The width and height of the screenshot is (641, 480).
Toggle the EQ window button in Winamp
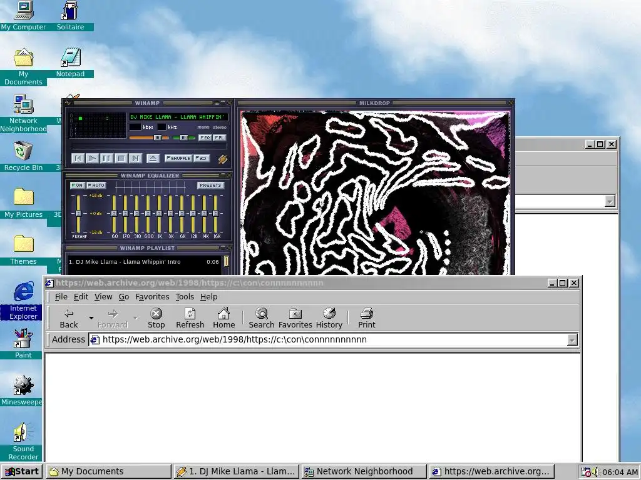(x=205, y=137)
